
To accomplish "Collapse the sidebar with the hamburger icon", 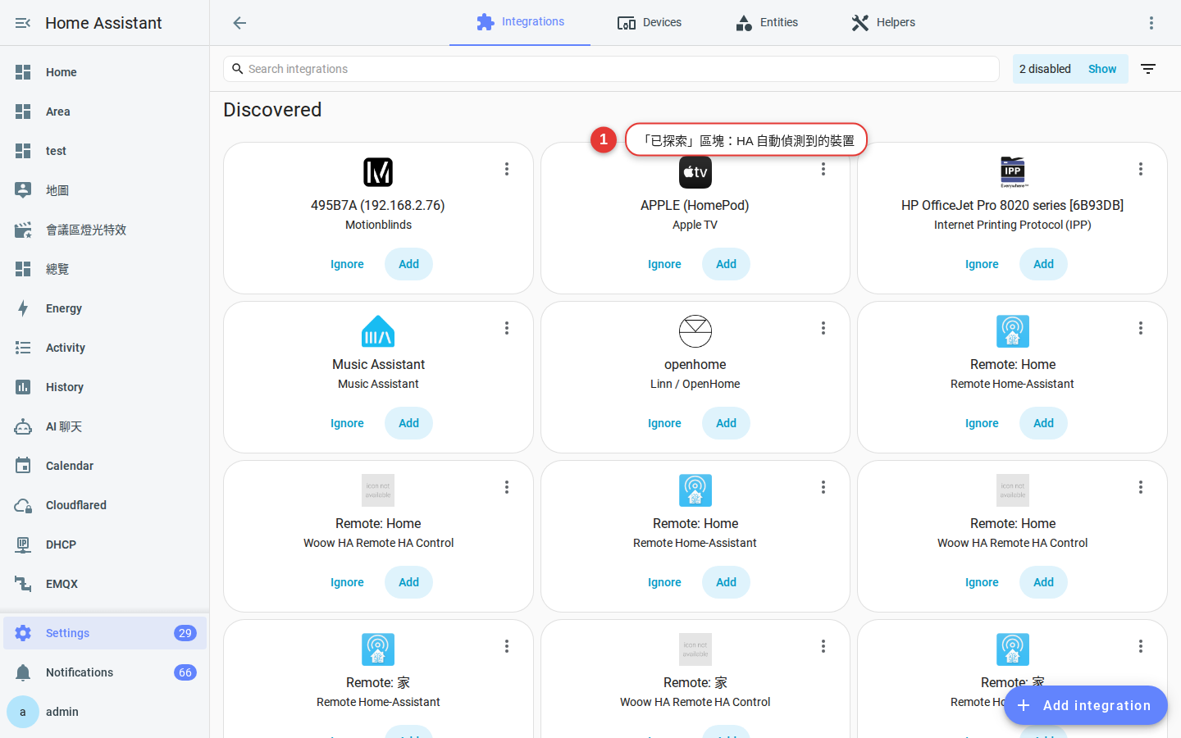I will (x=23, y=23).
